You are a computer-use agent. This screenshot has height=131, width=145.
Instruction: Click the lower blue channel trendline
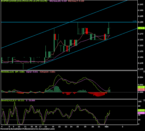click(x=82, y=49)
